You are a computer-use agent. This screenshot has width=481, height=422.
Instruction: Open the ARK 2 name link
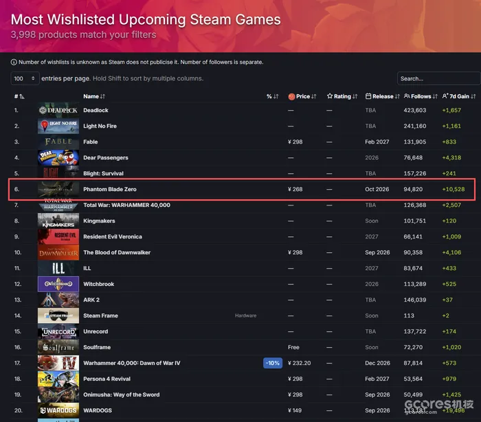(91, 300)
